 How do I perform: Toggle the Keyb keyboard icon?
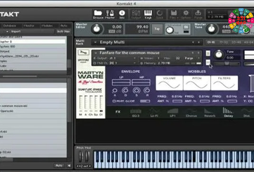148,14
